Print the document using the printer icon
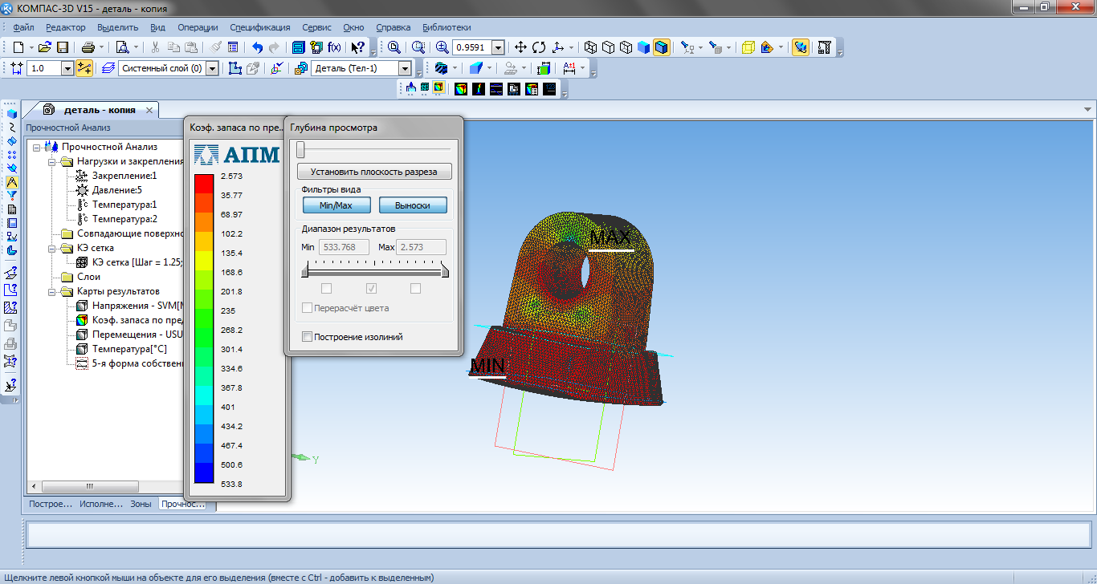The width and height of the screenshot is (1097, 584). [x=88, y=47]
